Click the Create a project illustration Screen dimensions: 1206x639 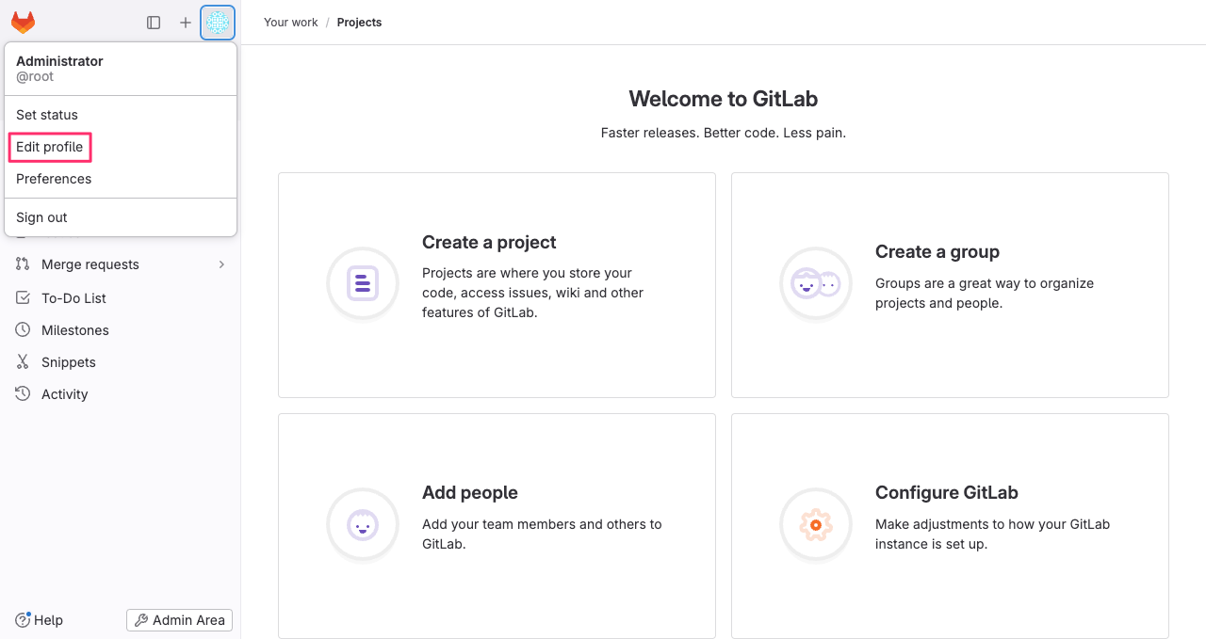click(x=363, y=283)
